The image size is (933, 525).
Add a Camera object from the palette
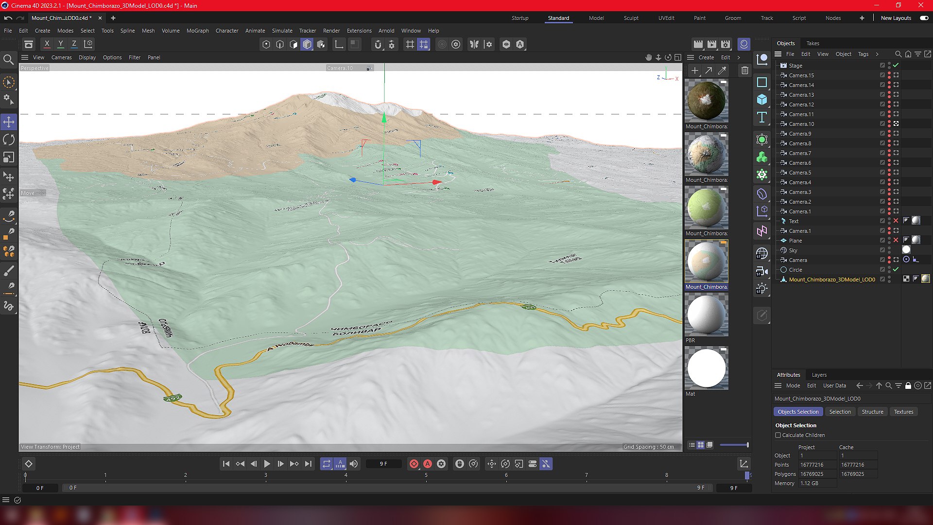762,271
